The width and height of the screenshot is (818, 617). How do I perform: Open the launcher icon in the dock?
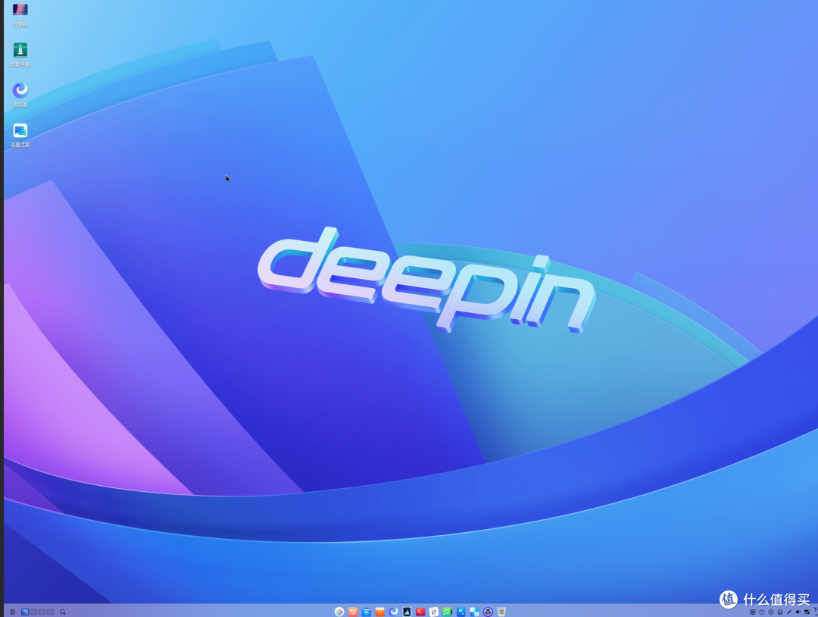click(x=339, y=612)
